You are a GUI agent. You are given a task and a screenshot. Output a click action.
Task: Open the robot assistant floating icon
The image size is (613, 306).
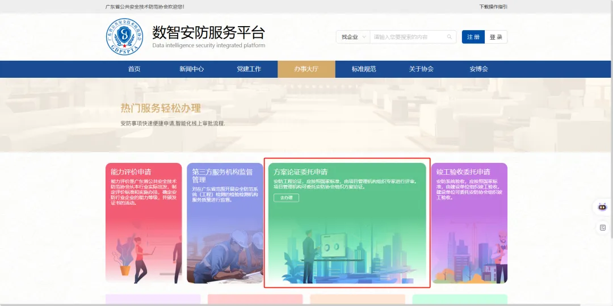click(x=602, y=207)
